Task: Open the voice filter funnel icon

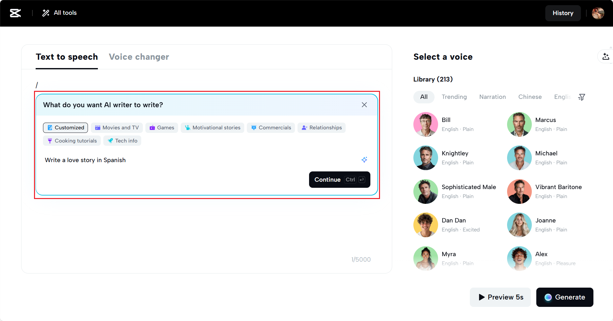Action: (582, 97)
